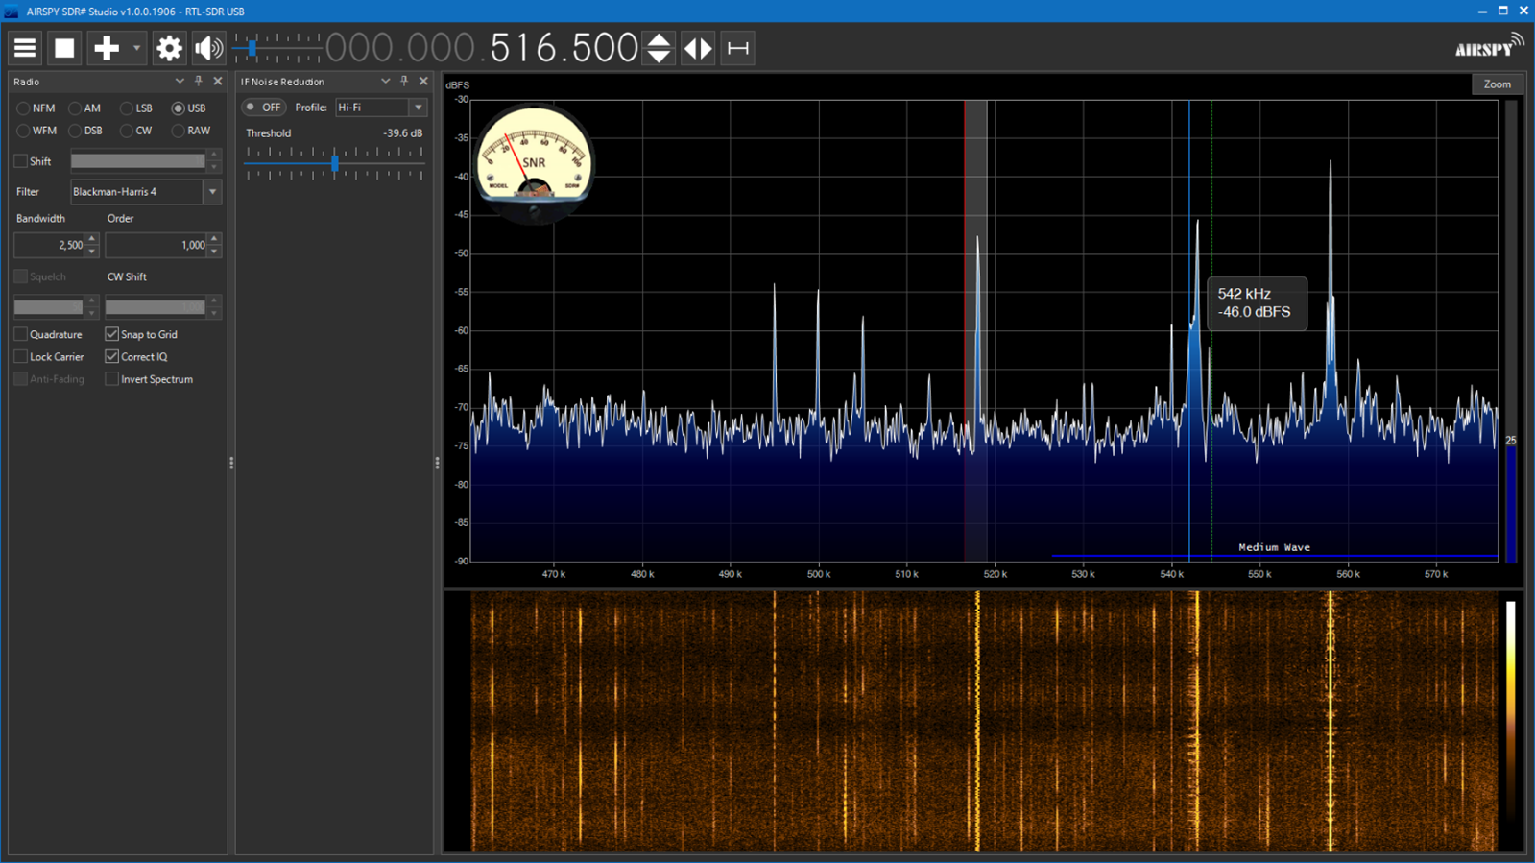Click the Airspy logo
Screen dimensions: 1535x863
(1488, 46)
